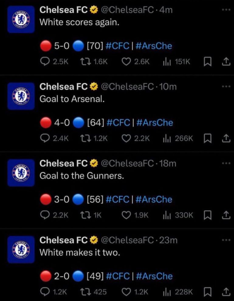Viewport: 234px width, 301px height.
Task: View analytics of "Goal to the Gunners" tweet
Action: click(x=166, y=215)
